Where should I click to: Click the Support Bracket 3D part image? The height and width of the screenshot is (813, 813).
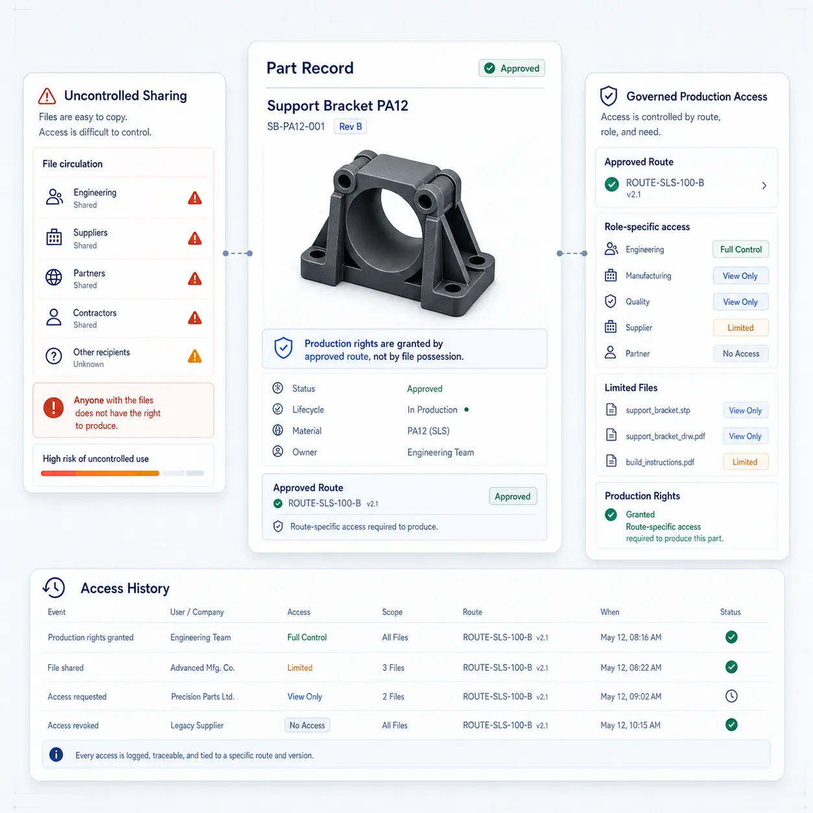pyautogui.click(x=397, y=233)
